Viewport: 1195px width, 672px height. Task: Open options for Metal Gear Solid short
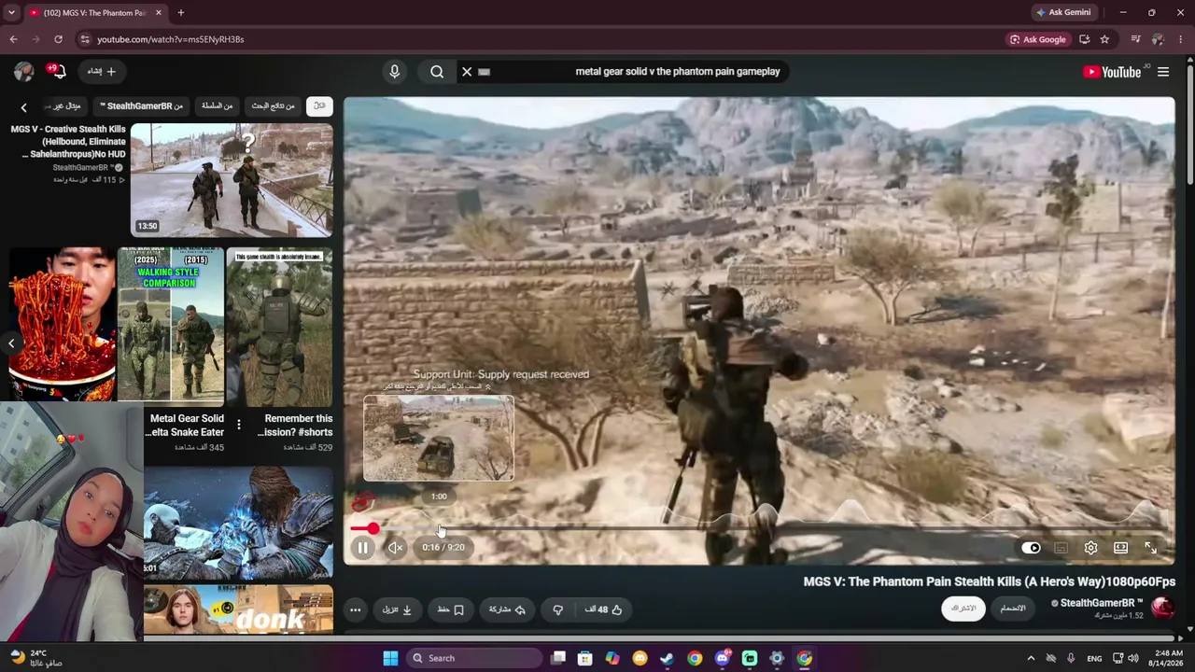coord(238,426)
